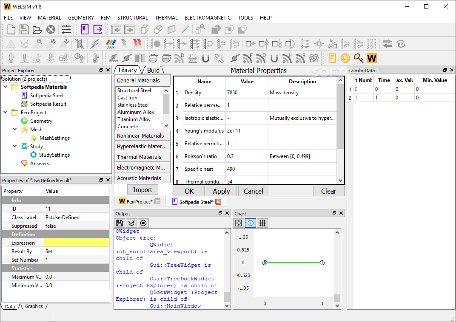This screenshot has height=322, width=456.
Task: Select MeshSettings in the tree
Action: (55, 138)
